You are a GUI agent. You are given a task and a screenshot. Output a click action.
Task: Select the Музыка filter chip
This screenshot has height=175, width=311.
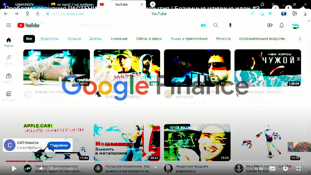pos(74,39)
